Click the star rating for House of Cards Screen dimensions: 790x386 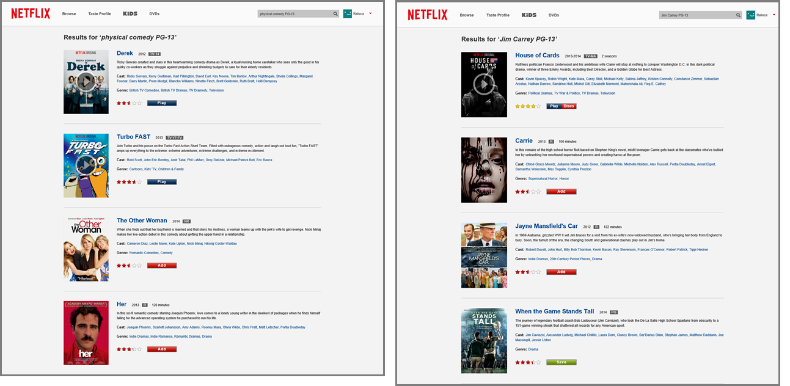(x=528, y=106)
